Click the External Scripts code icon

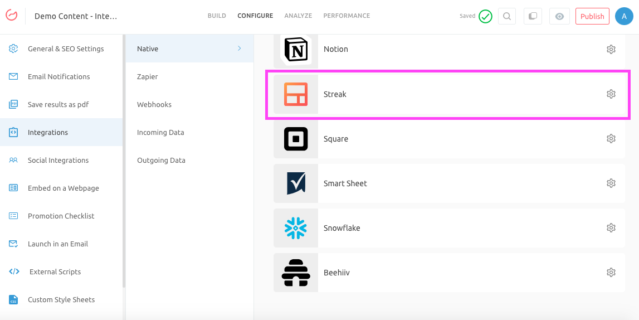click(x=14, y=271)
